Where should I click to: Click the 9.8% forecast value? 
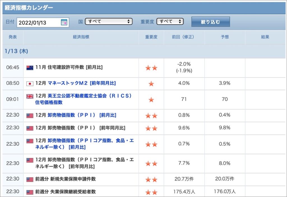(x=224, y=128)
